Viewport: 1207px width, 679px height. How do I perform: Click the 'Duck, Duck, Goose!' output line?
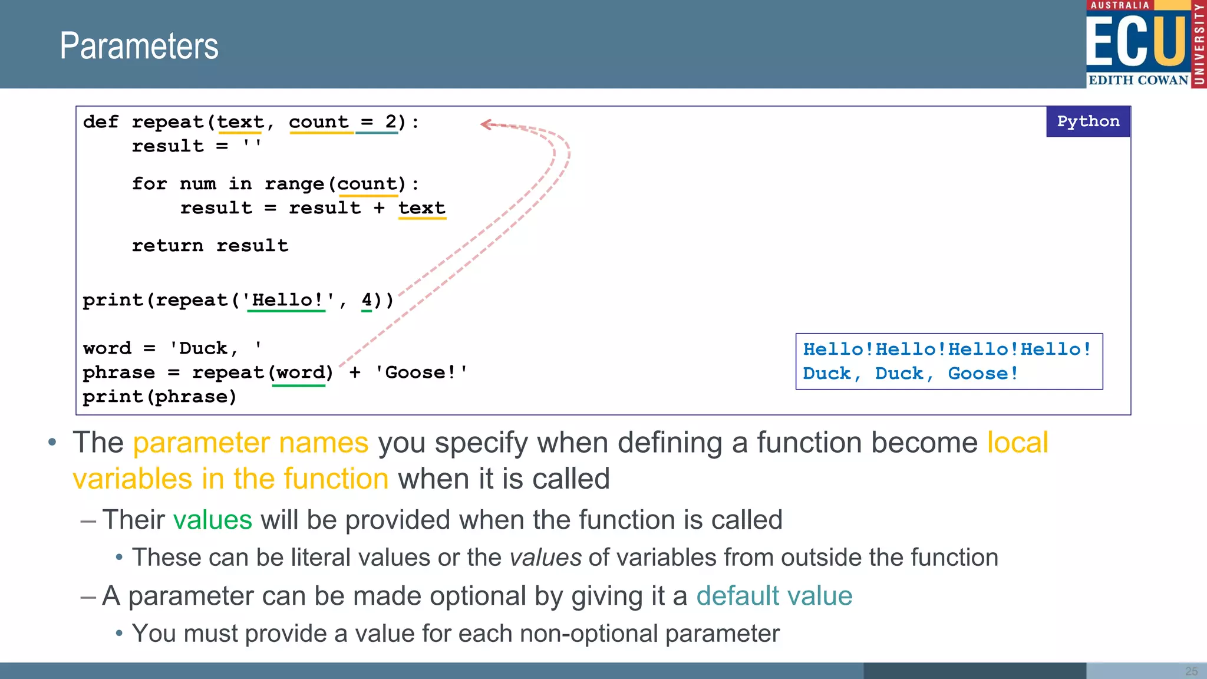tap(910, 374)
